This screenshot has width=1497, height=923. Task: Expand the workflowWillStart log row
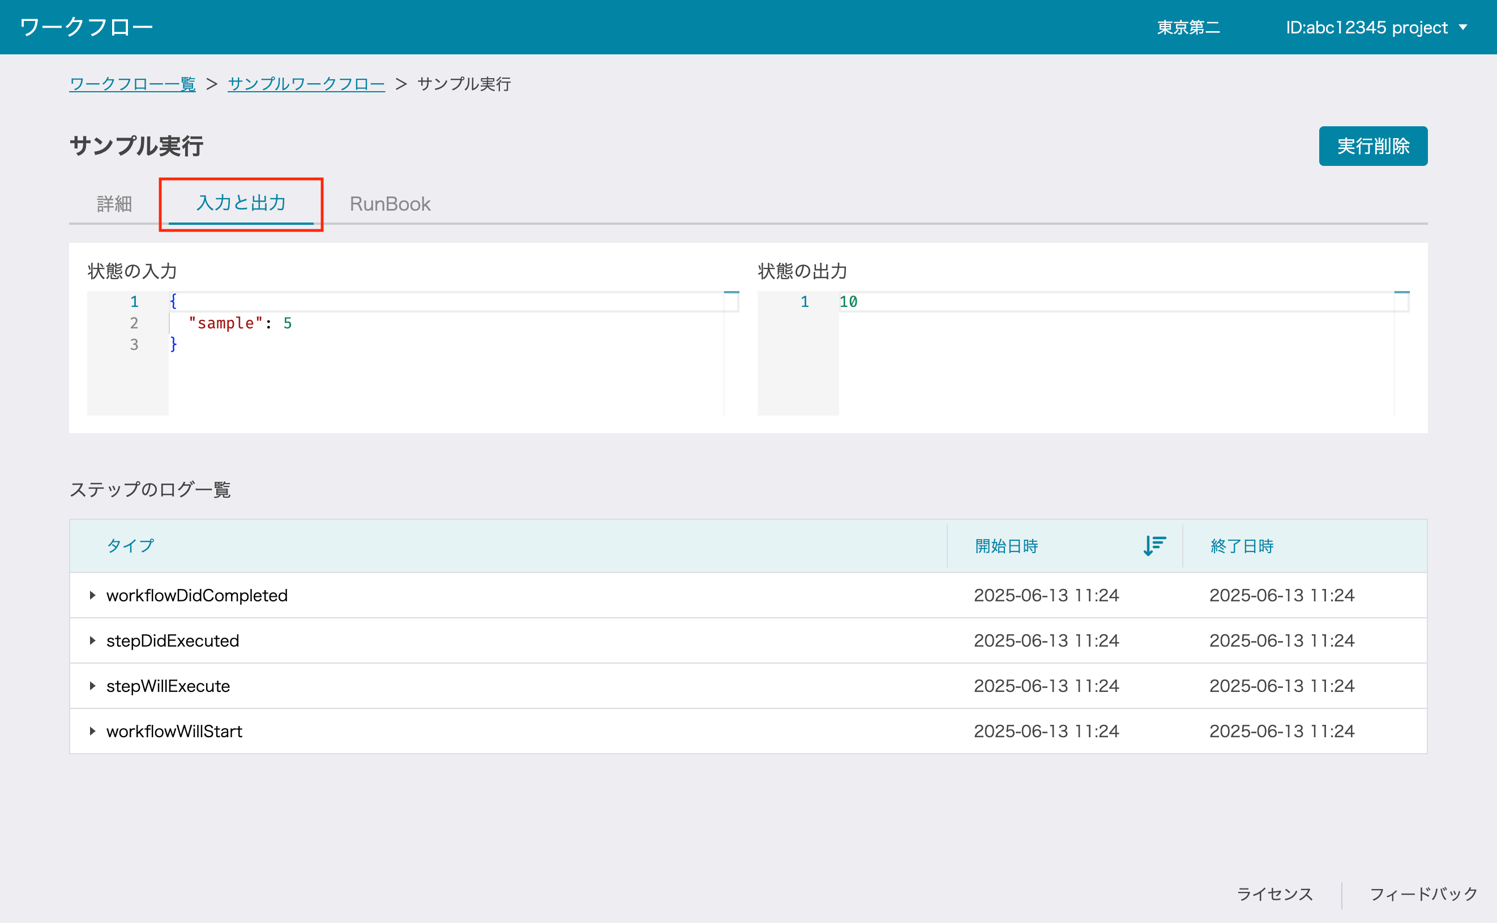[92, 730]
